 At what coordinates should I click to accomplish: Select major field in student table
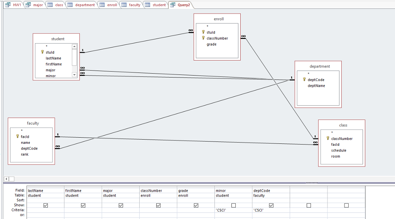(x=51, y=70)
